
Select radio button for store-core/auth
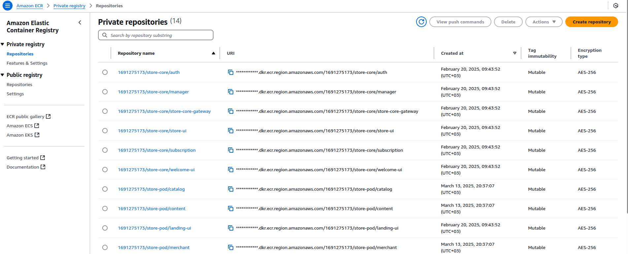pos(105,72)
